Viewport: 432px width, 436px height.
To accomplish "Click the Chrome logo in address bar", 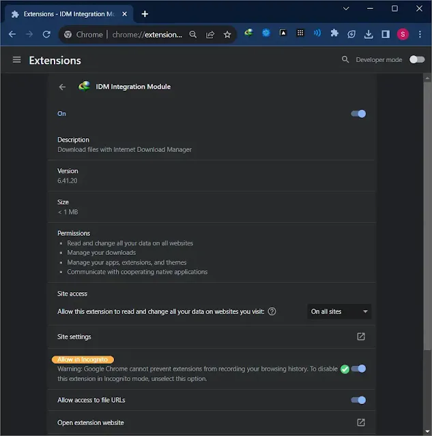I will click(68, 35).
